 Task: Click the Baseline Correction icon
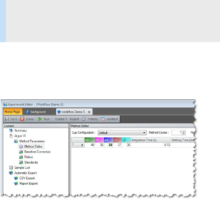tap(21, 152)
